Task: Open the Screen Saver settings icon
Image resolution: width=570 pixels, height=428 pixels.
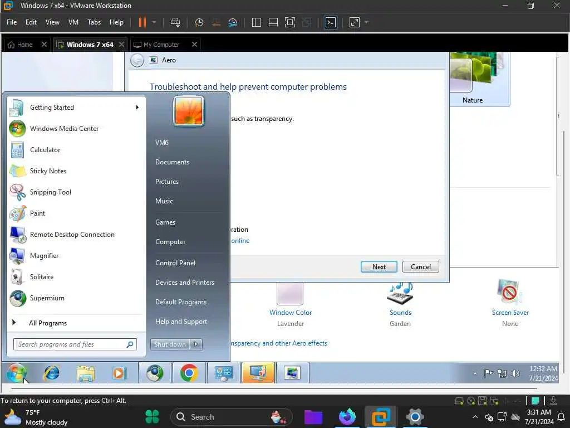Action: (510, 292)
